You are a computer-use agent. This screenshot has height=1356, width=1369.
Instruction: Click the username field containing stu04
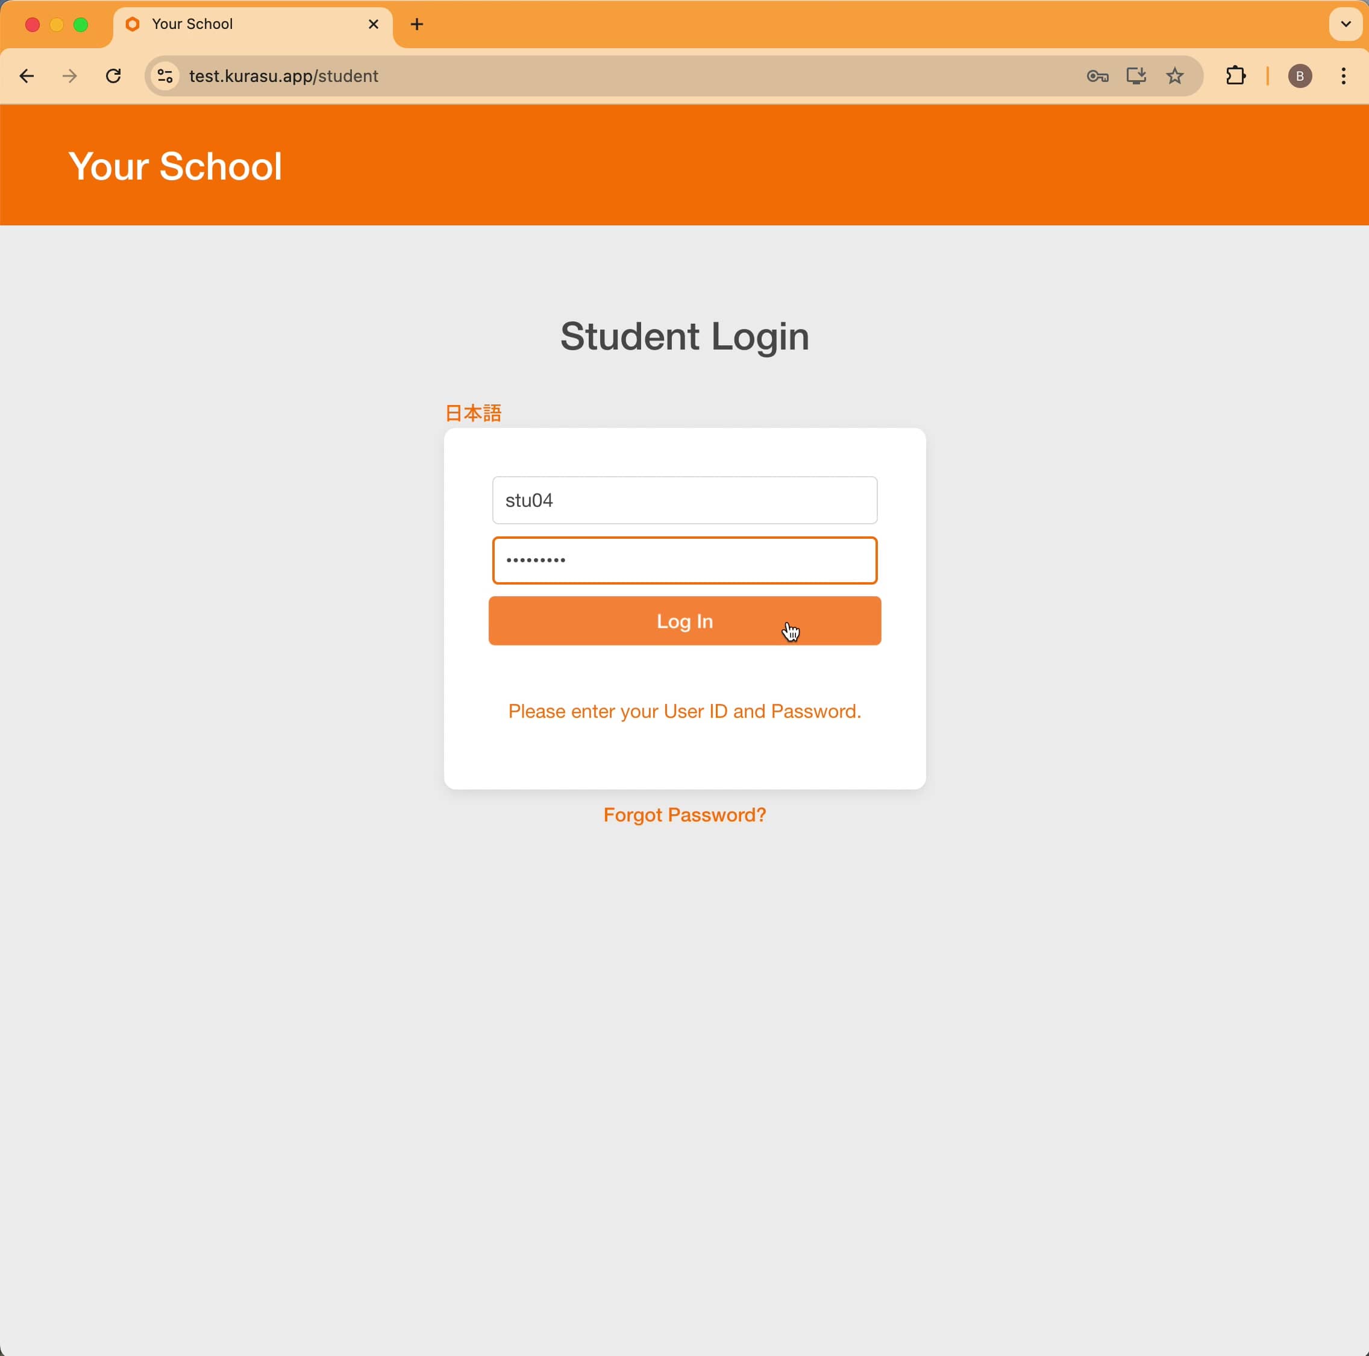click(684, 500)
